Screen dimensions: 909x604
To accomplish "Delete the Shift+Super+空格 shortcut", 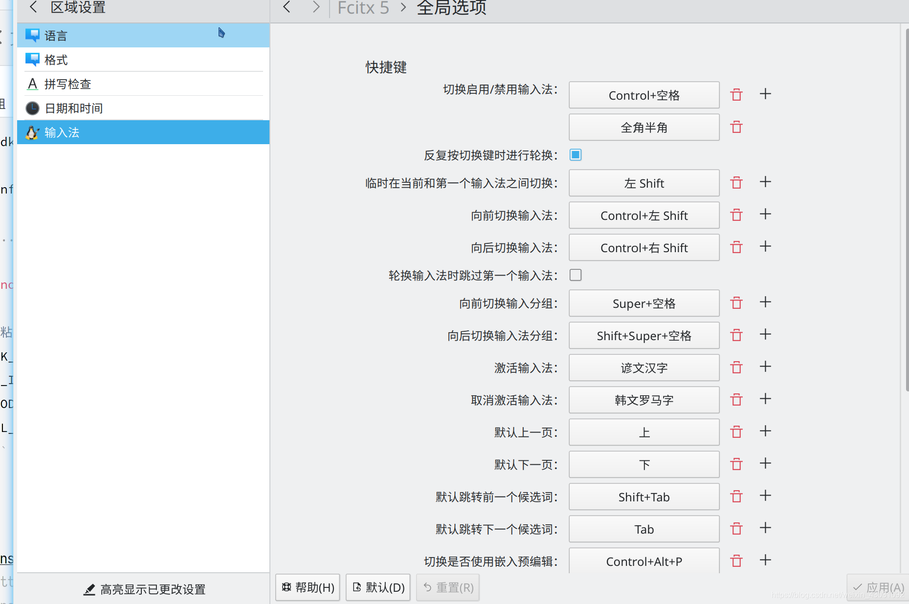I will click(736, 335).
